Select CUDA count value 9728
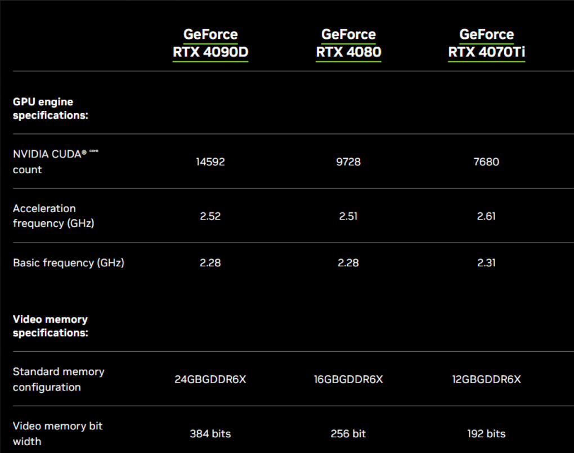The image size is (574, 453). pos(348,162)
